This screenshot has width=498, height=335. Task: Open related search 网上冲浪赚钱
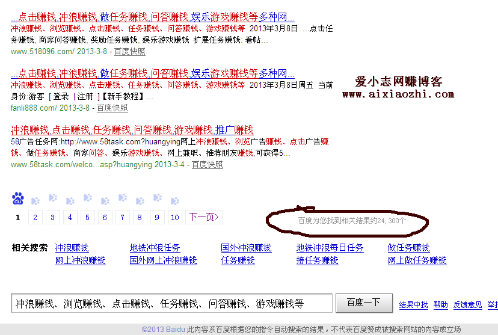81,260
